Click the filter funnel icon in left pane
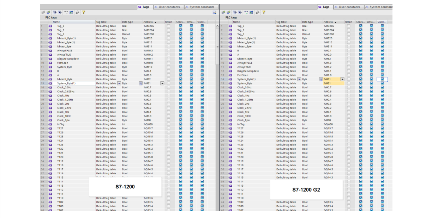 pos(84,12)
